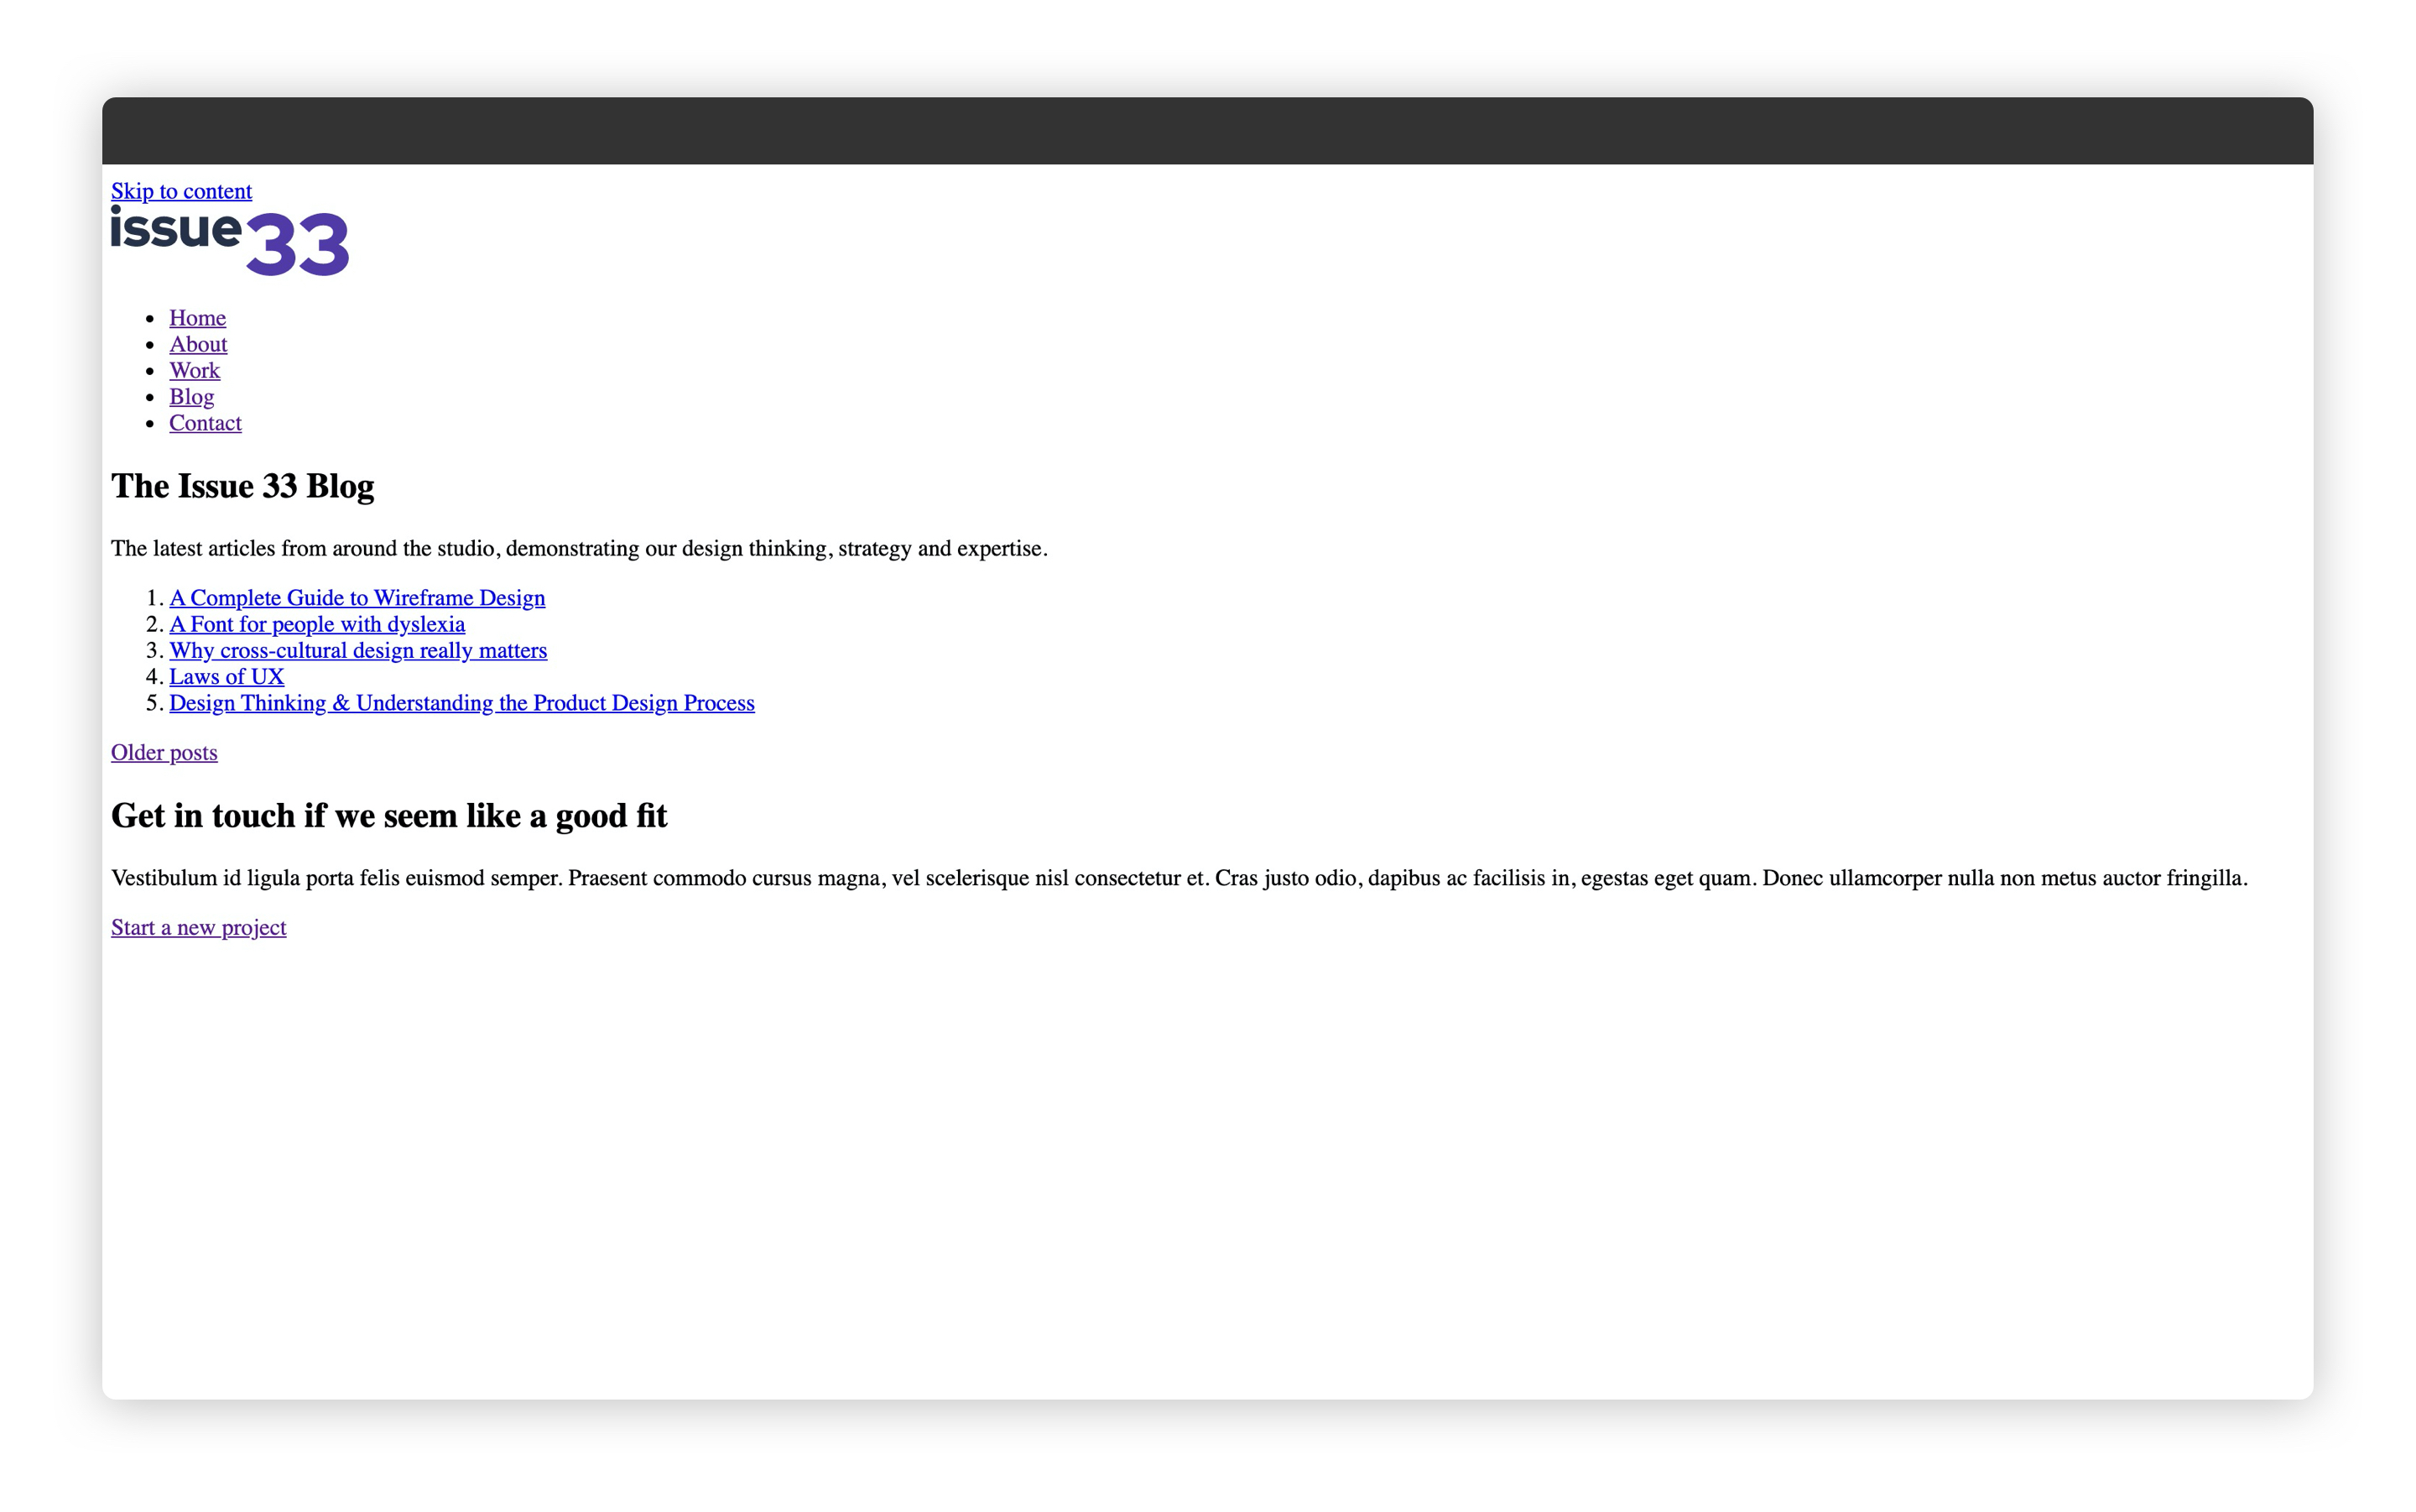Select the Blog navigation link
Image resolution: width=2416 pixels, height=1512 pixels.
tap(191, 397)
